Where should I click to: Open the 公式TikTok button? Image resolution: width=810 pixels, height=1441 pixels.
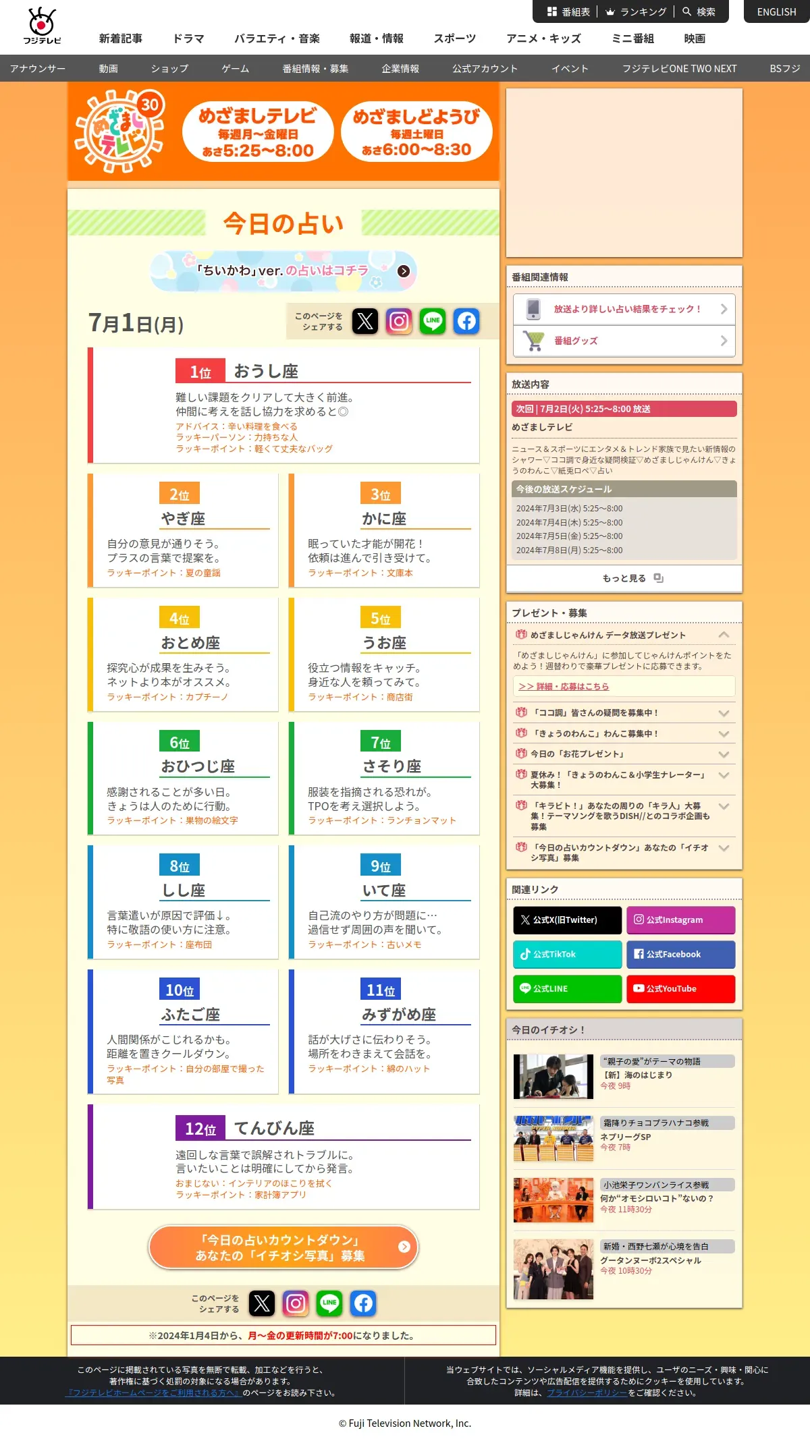567,955
